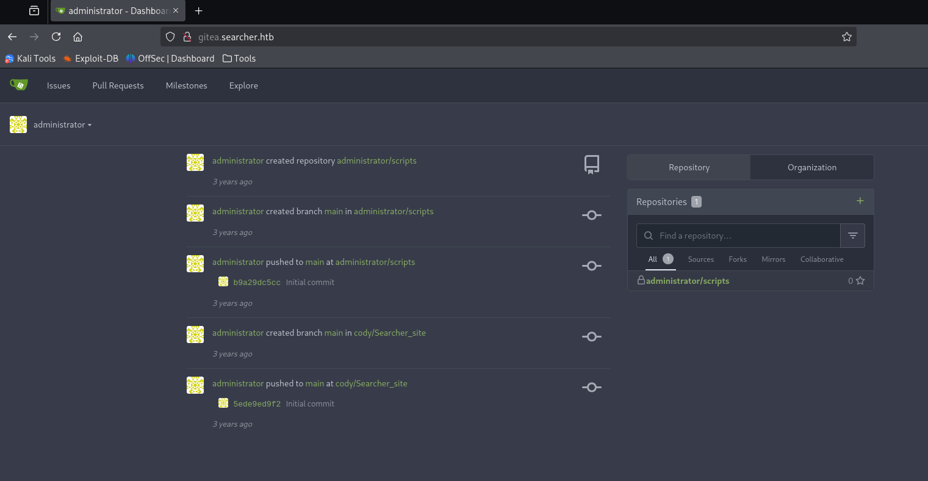
Task: Open commit b9a29dc5cc link
Action: pos(257,283)
